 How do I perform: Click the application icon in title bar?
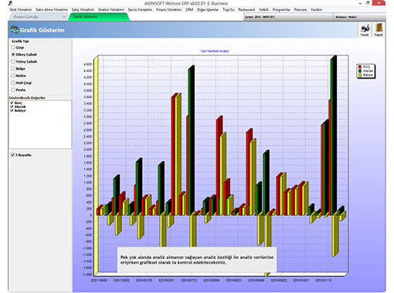click(11, 3)
